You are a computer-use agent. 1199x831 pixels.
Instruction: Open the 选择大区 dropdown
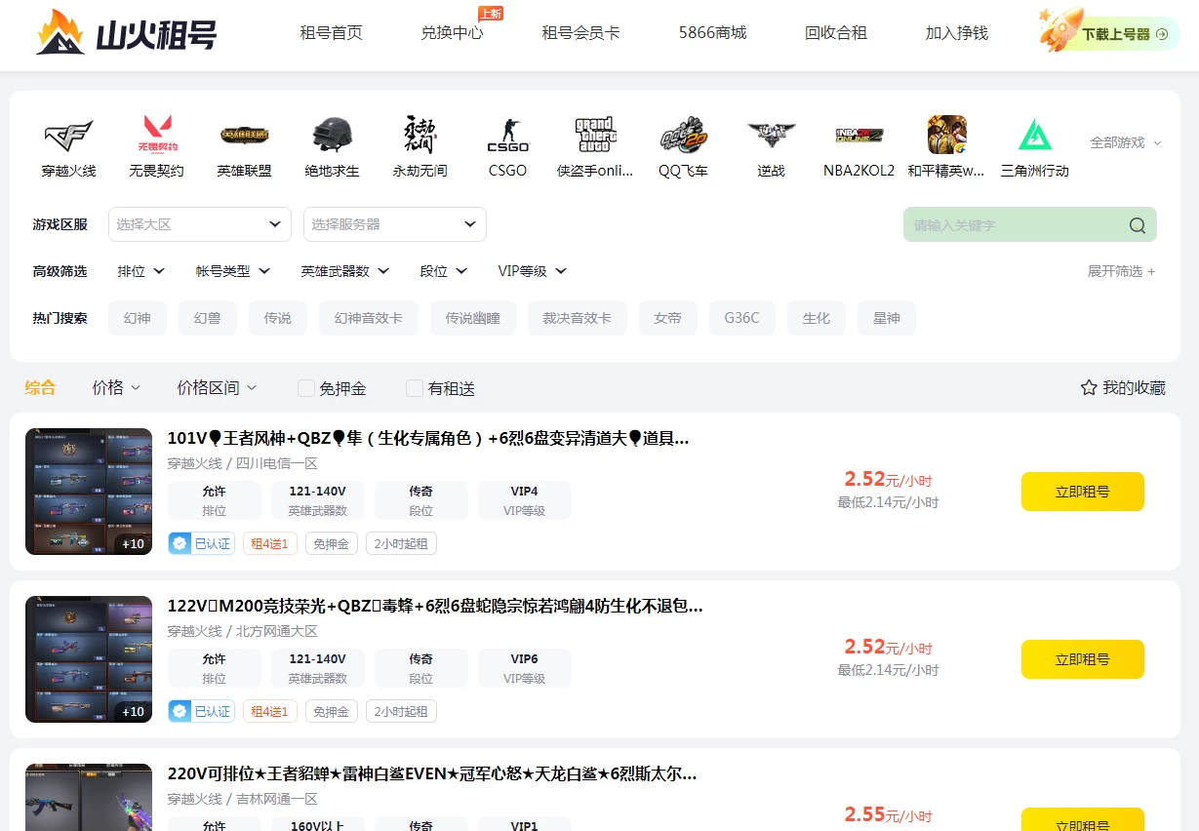(199, 224)
